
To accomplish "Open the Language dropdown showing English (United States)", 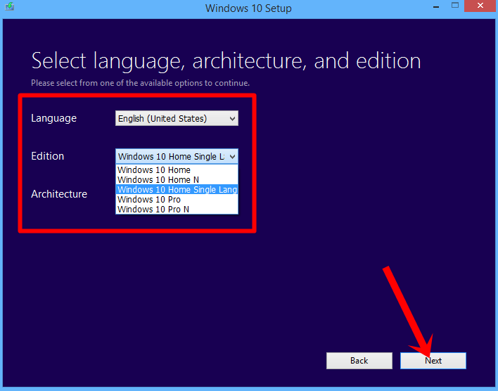I will [170, 119].
